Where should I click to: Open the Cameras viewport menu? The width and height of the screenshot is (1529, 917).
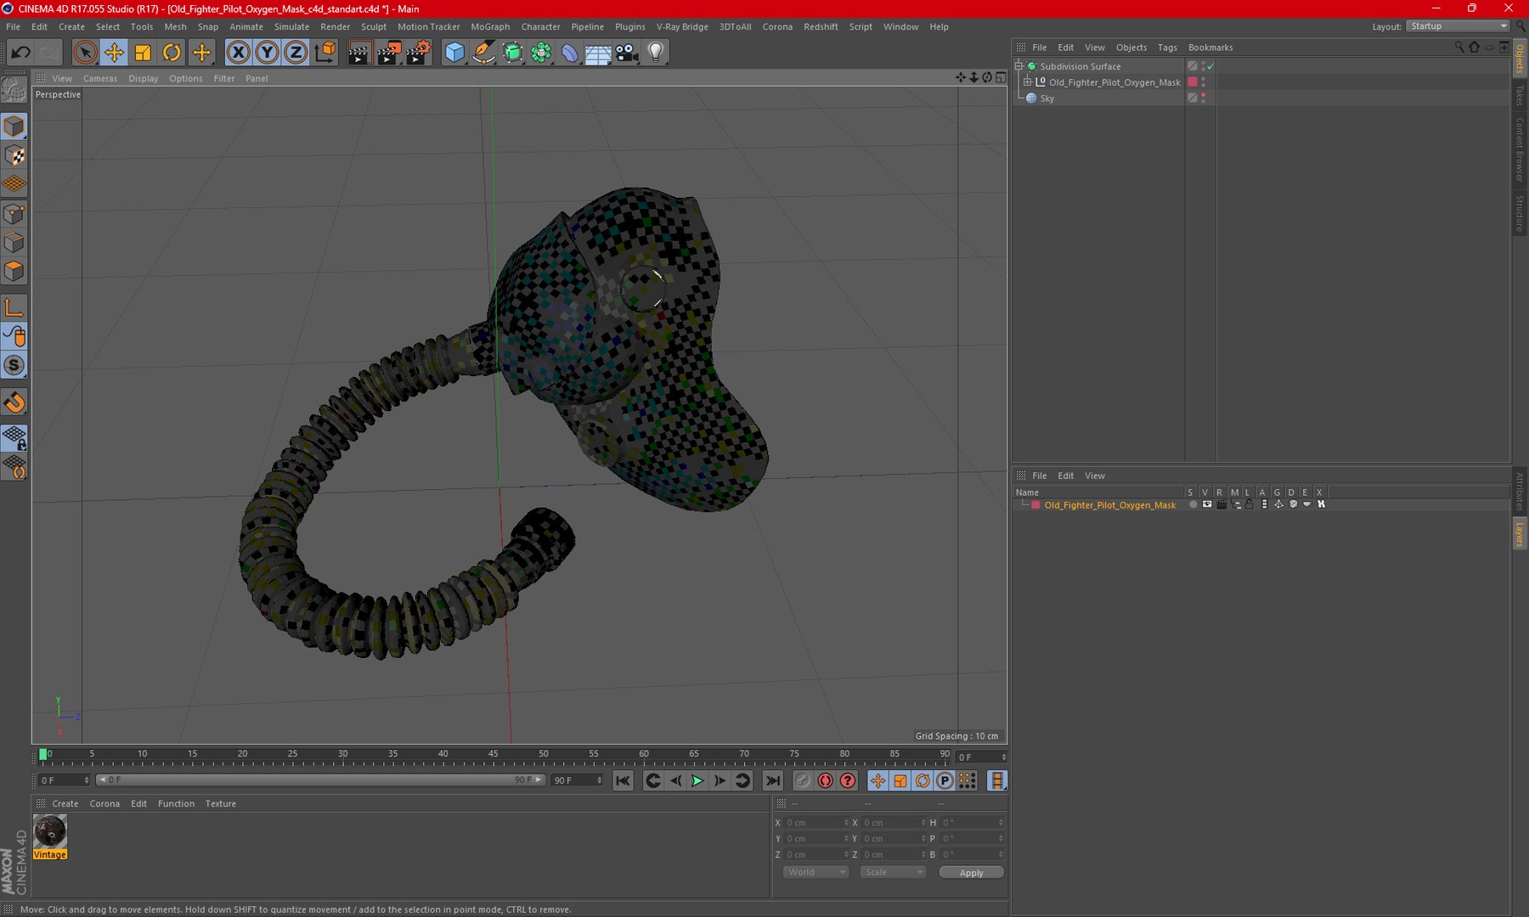pyautogui.click(x=100, y=78)
